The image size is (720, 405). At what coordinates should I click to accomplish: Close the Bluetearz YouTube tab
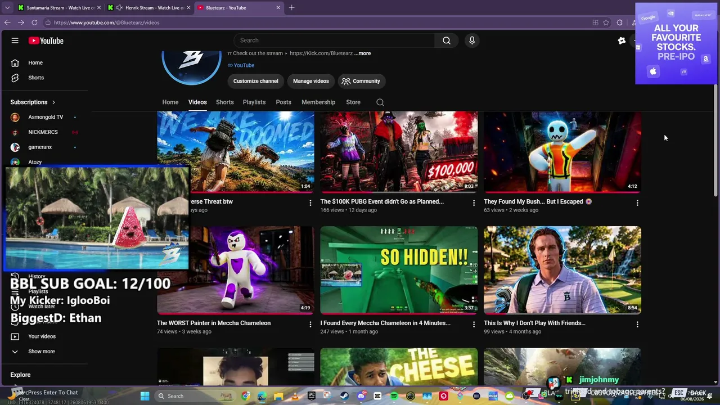point(278,8)
